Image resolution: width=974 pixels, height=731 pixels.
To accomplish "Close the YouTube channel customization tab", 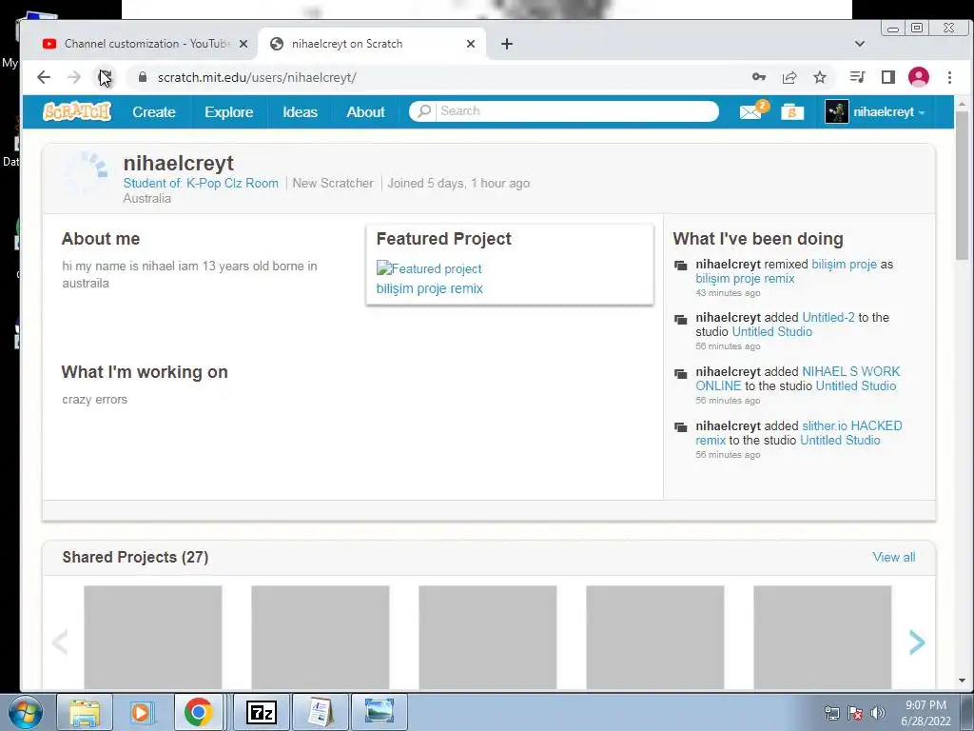I will tap(243, 44).
